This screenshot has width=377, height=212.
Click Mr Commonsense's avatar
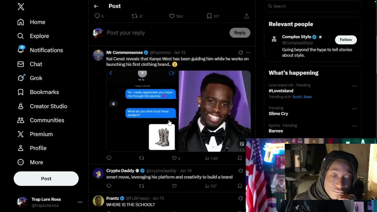[x=98, y=55]
